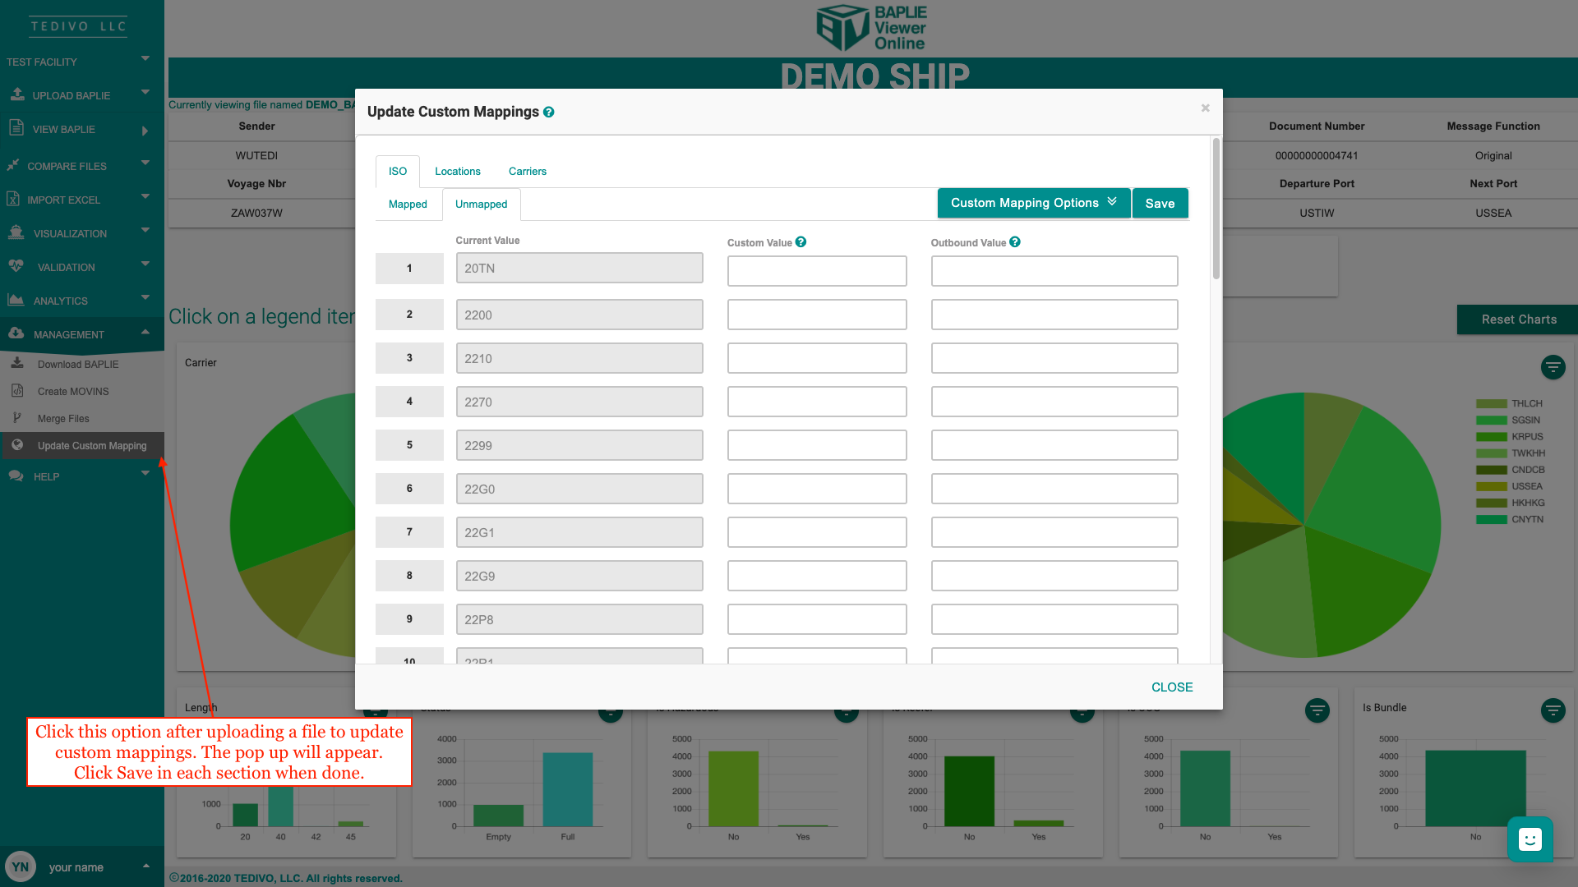Screen dimensions: 1578x887
Task: Click help icon beside Update Custom Mappings title
Action: point(548,113)
